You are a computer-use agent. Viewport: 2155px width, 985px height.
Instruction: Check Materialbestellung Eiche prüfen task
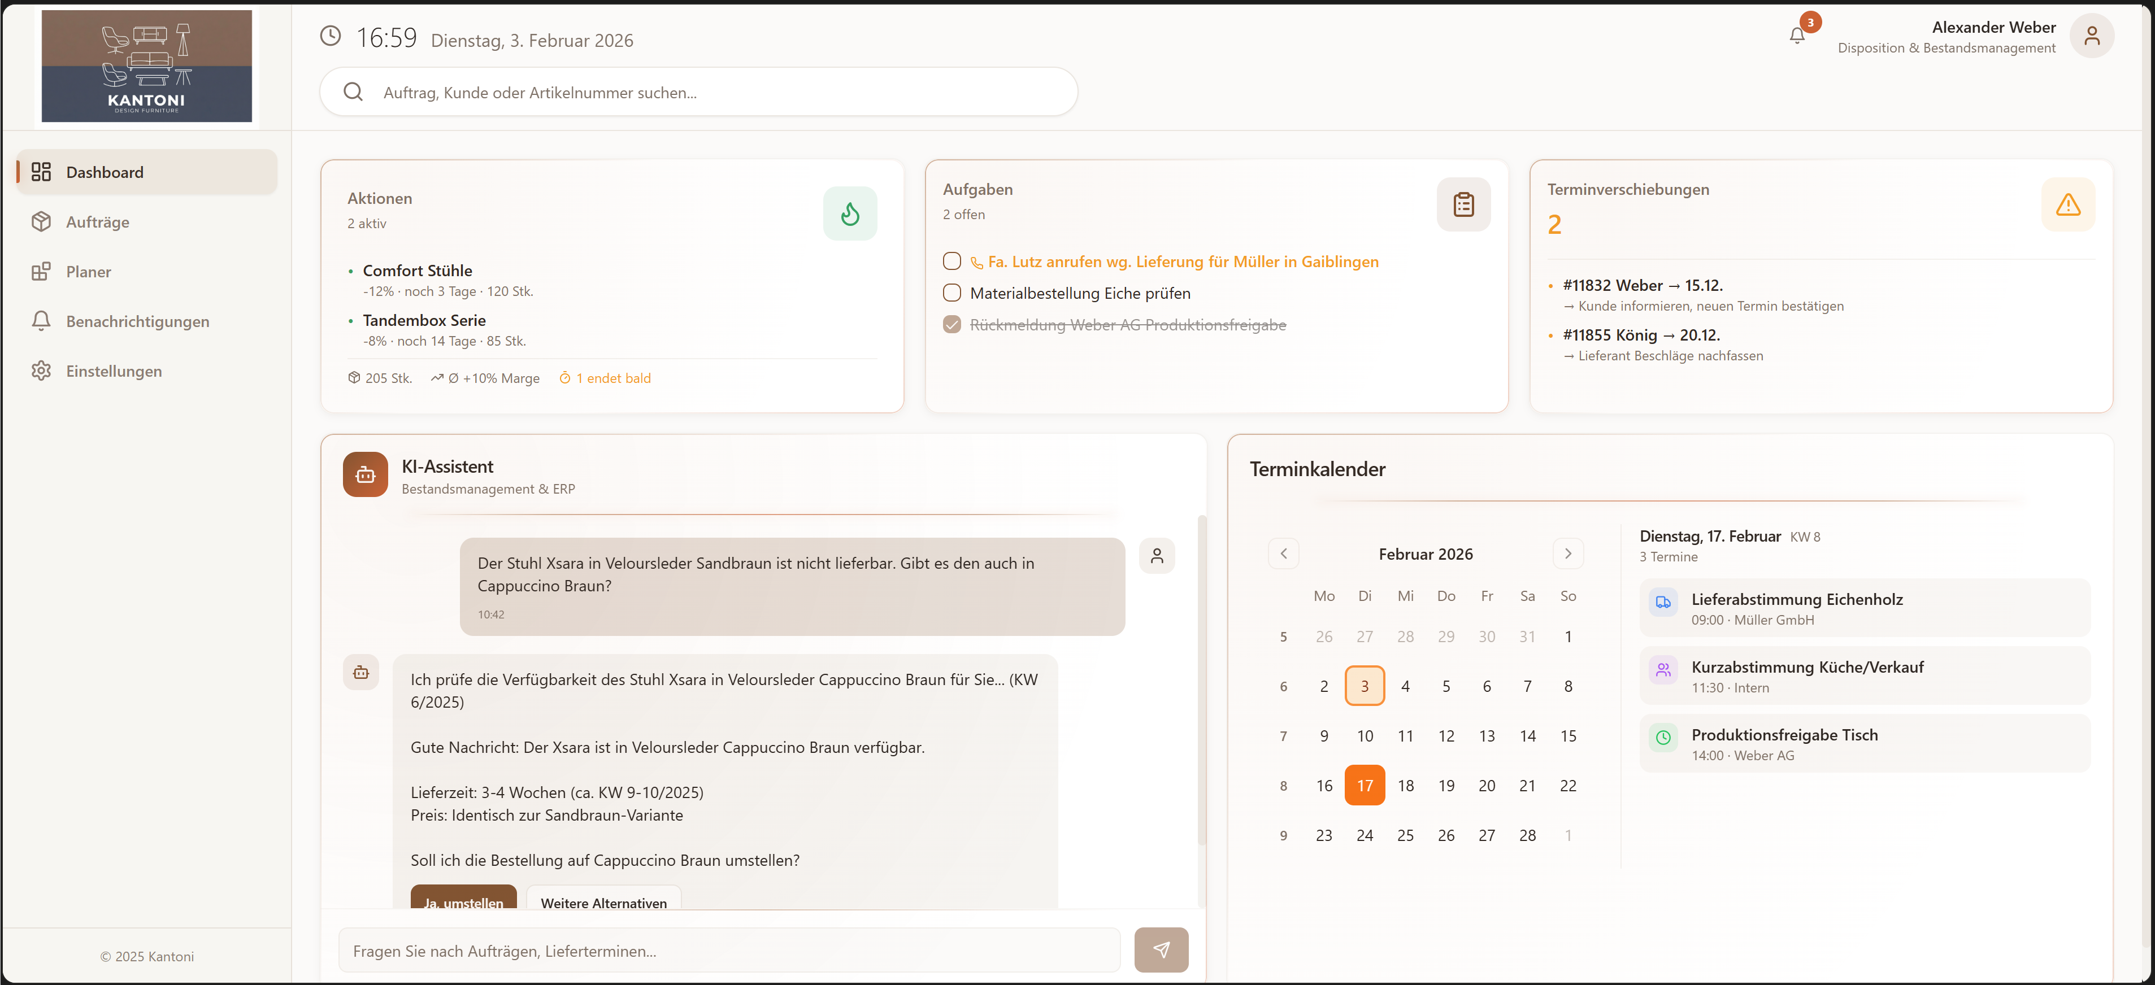[951, 294]
